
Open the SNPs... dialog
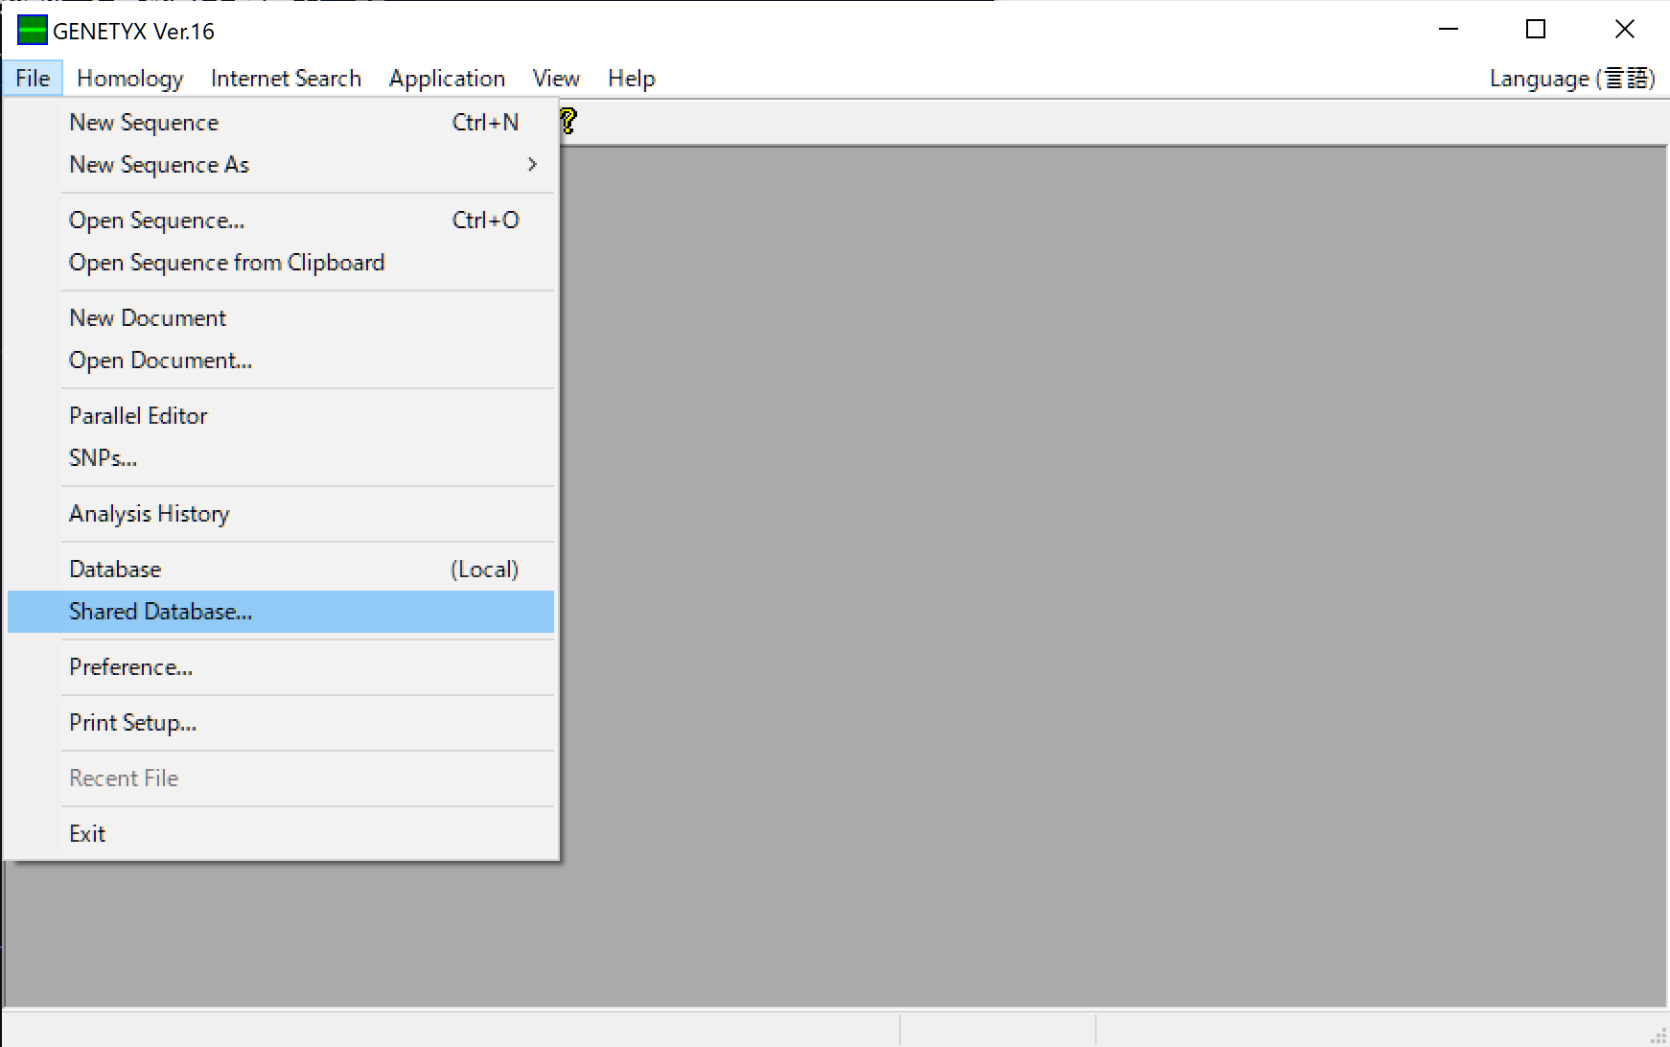coord(281,458)
